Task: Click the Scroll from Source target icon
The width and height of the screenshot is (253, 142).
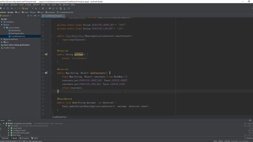Action: coord(28,16)
